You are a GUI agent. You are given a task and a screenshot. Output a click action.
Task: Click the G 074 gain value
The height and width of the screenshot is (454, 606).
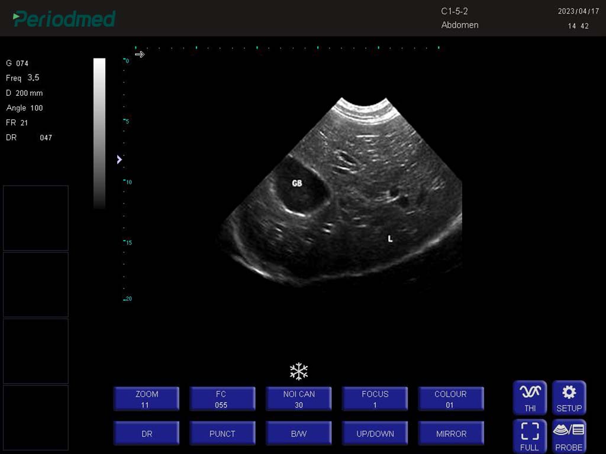[17, 63]
